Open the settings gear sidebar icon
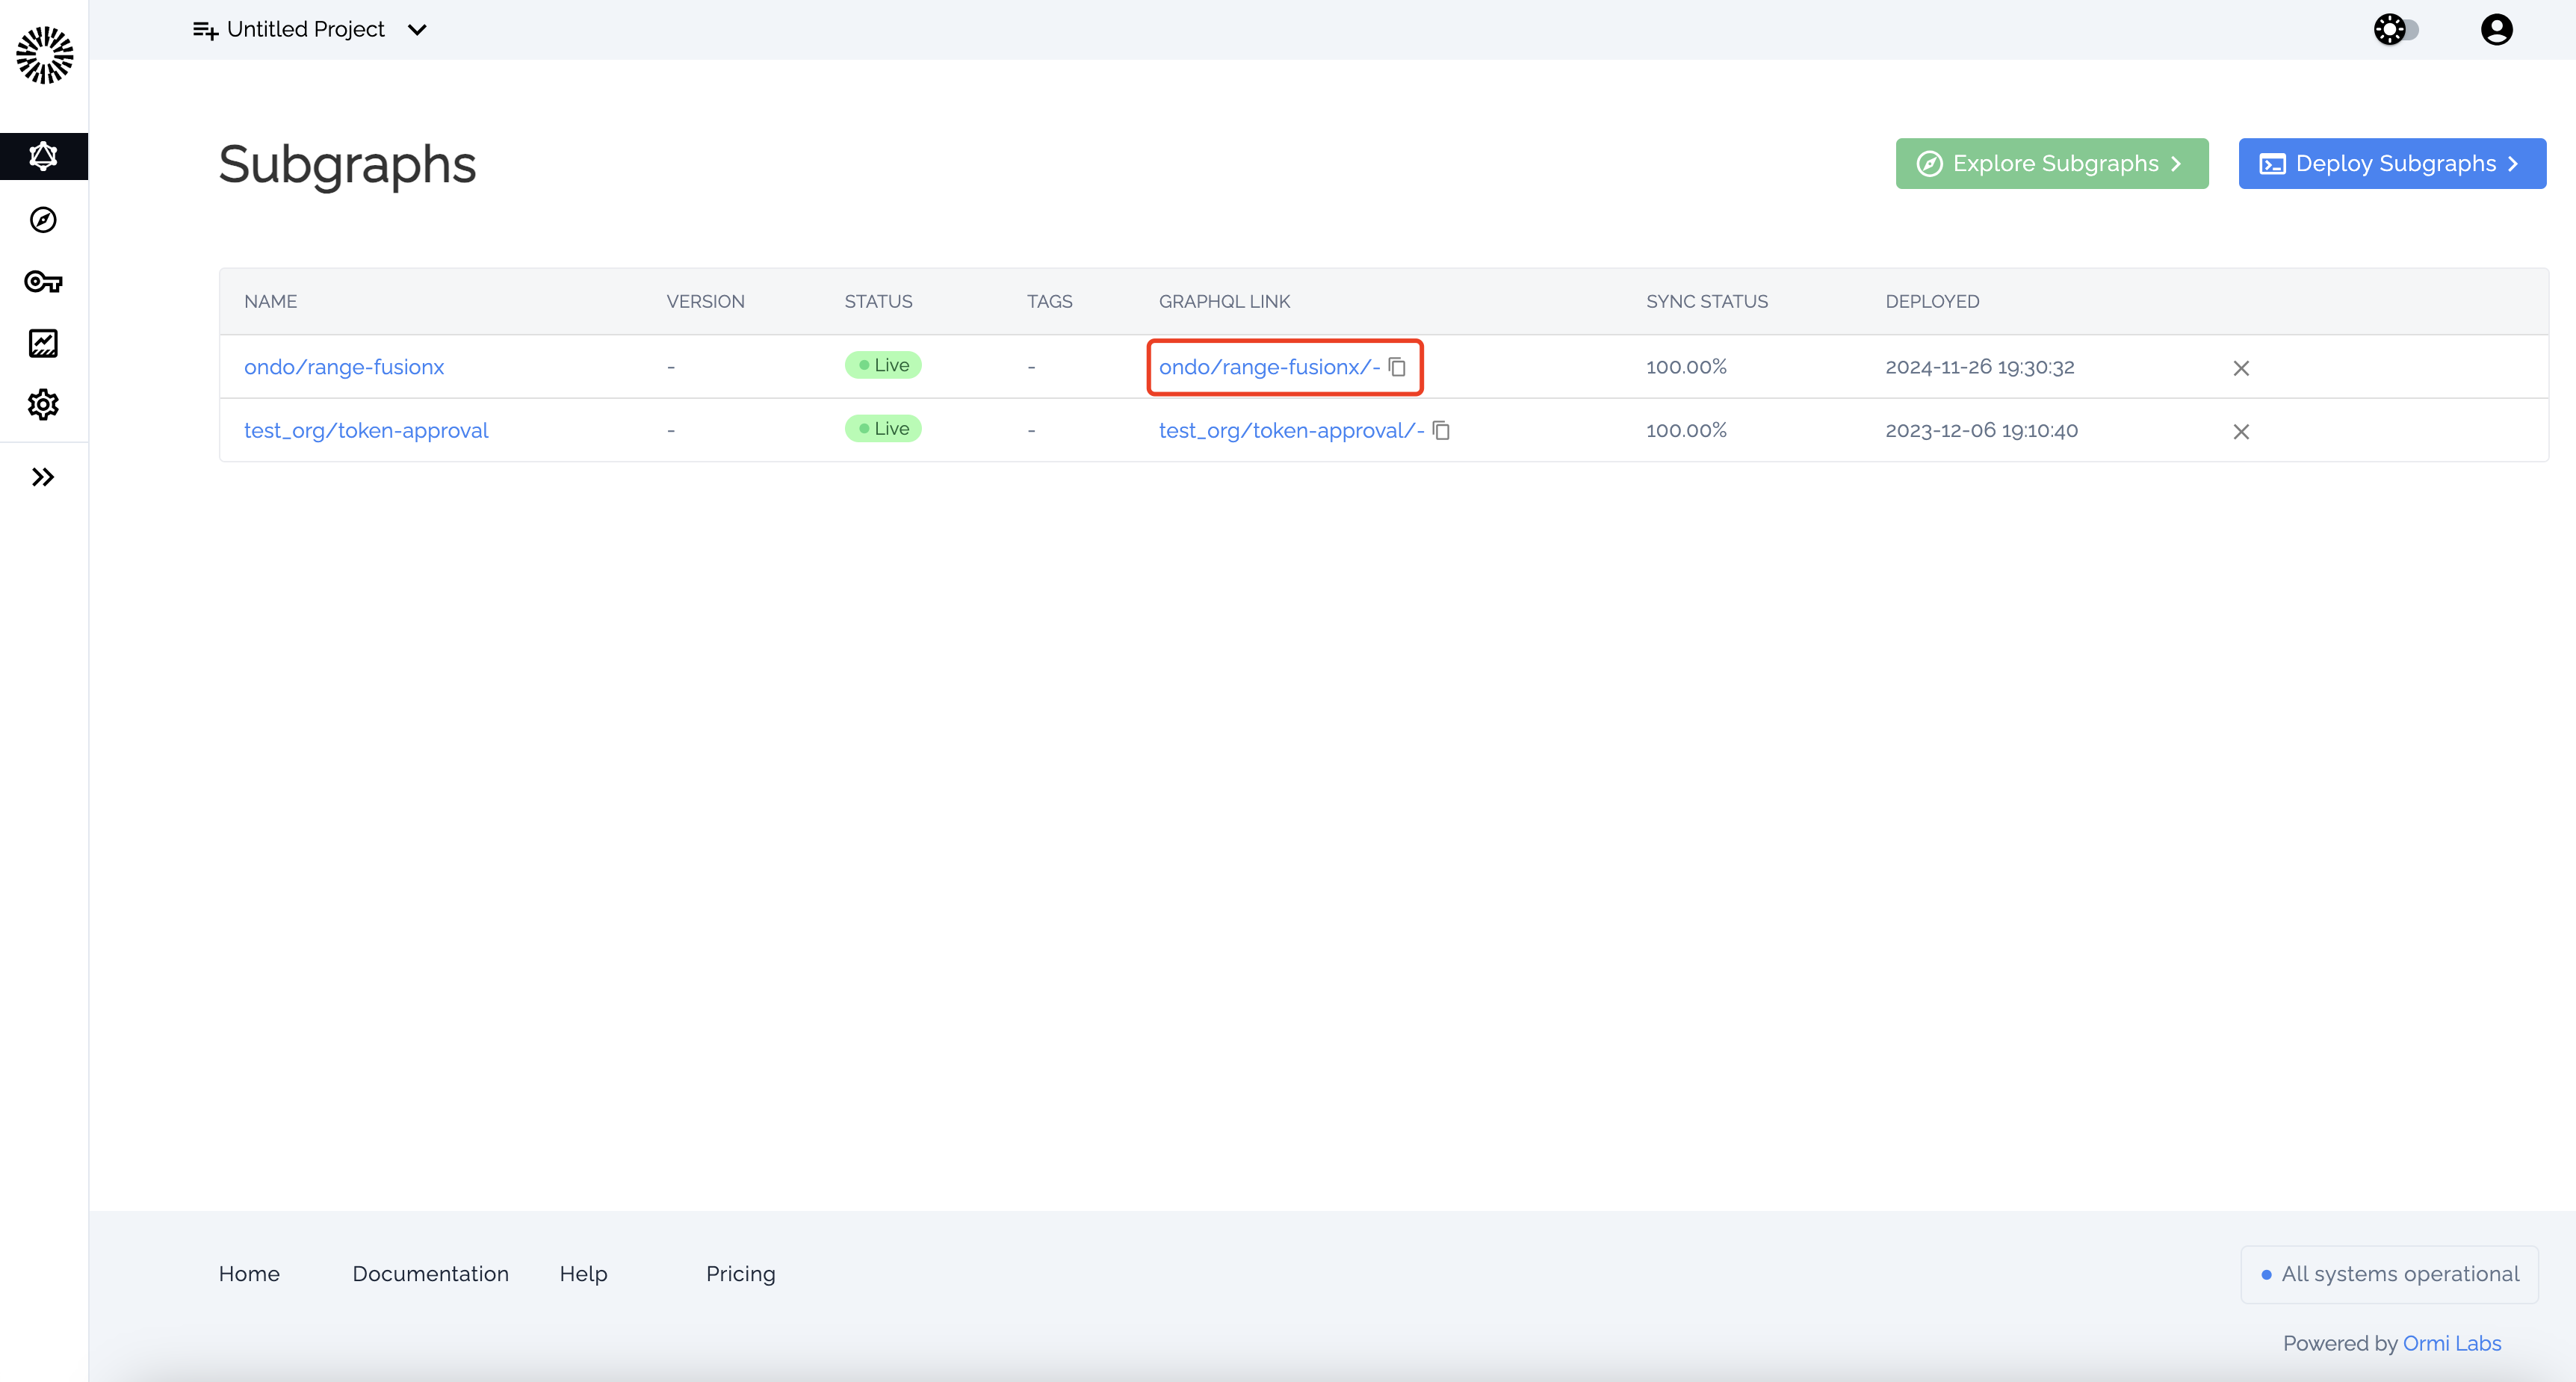The image size is (2576, 1382). point(43,405)
